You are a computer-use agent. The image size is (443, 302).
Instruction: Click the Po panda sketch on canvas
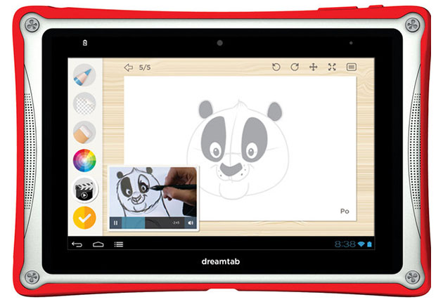(240, 150)
